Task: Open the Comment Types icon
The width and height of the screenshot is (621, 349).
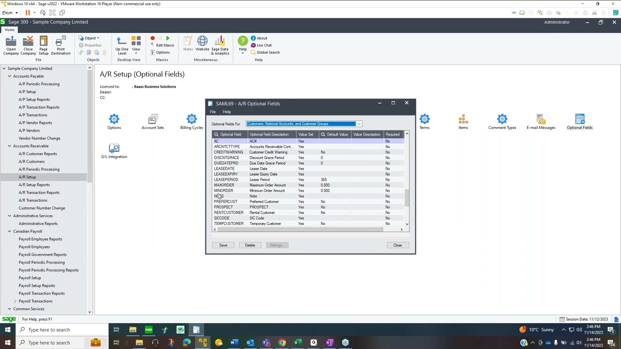Action: [502, 122]
